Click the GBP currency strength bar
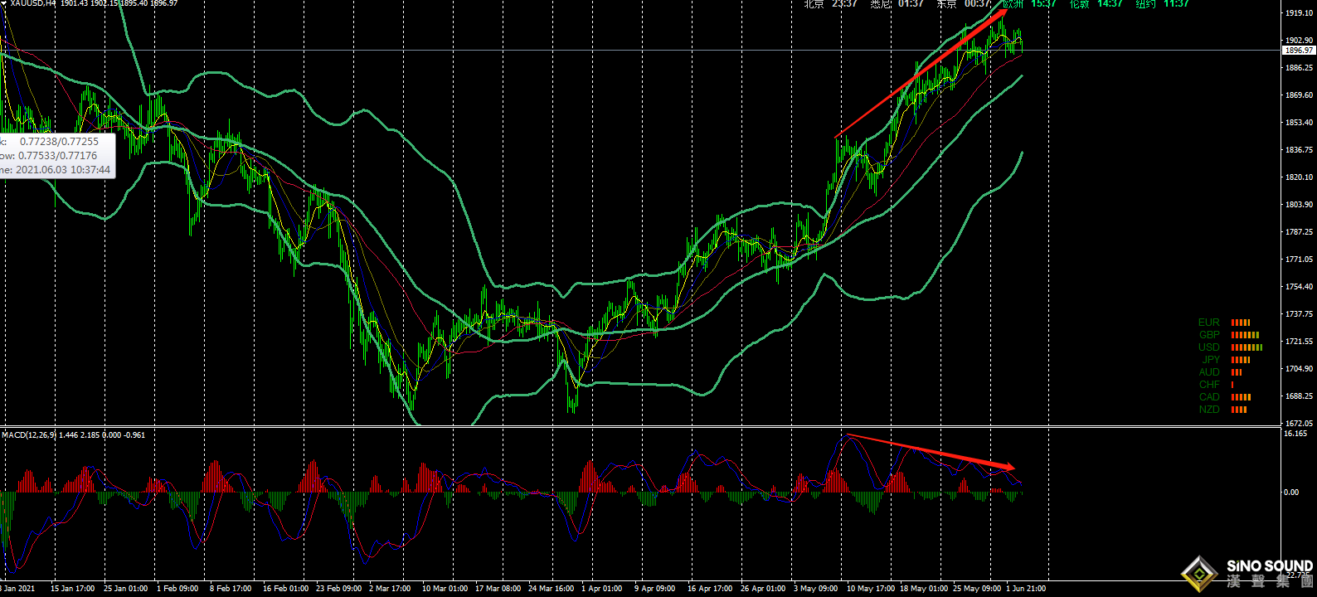The image size is (1317, 597). point(1246,335)
